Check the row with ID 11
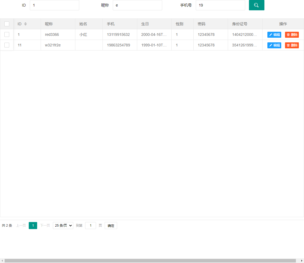304x263 pixels. point(7,45)
